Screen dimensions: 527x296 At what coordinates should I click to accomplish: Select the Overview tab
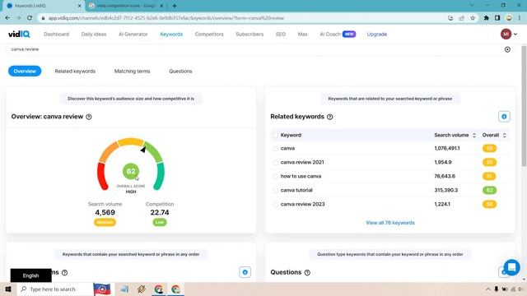point(25,72)
